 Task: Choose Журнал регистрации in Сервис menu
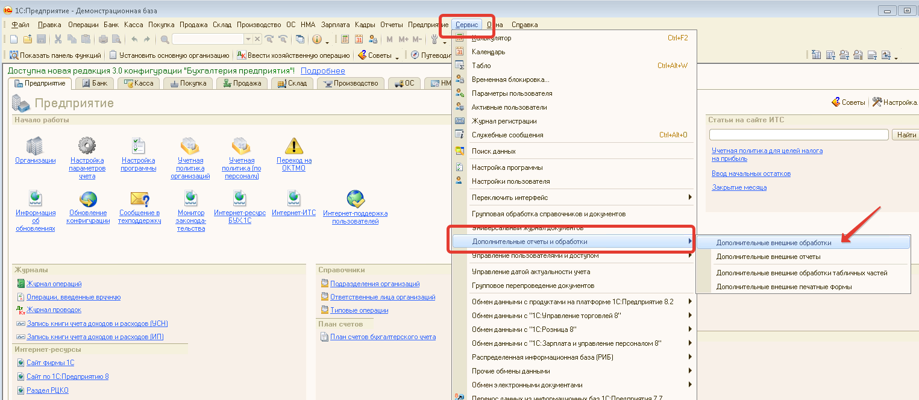(x=574, y=121)
